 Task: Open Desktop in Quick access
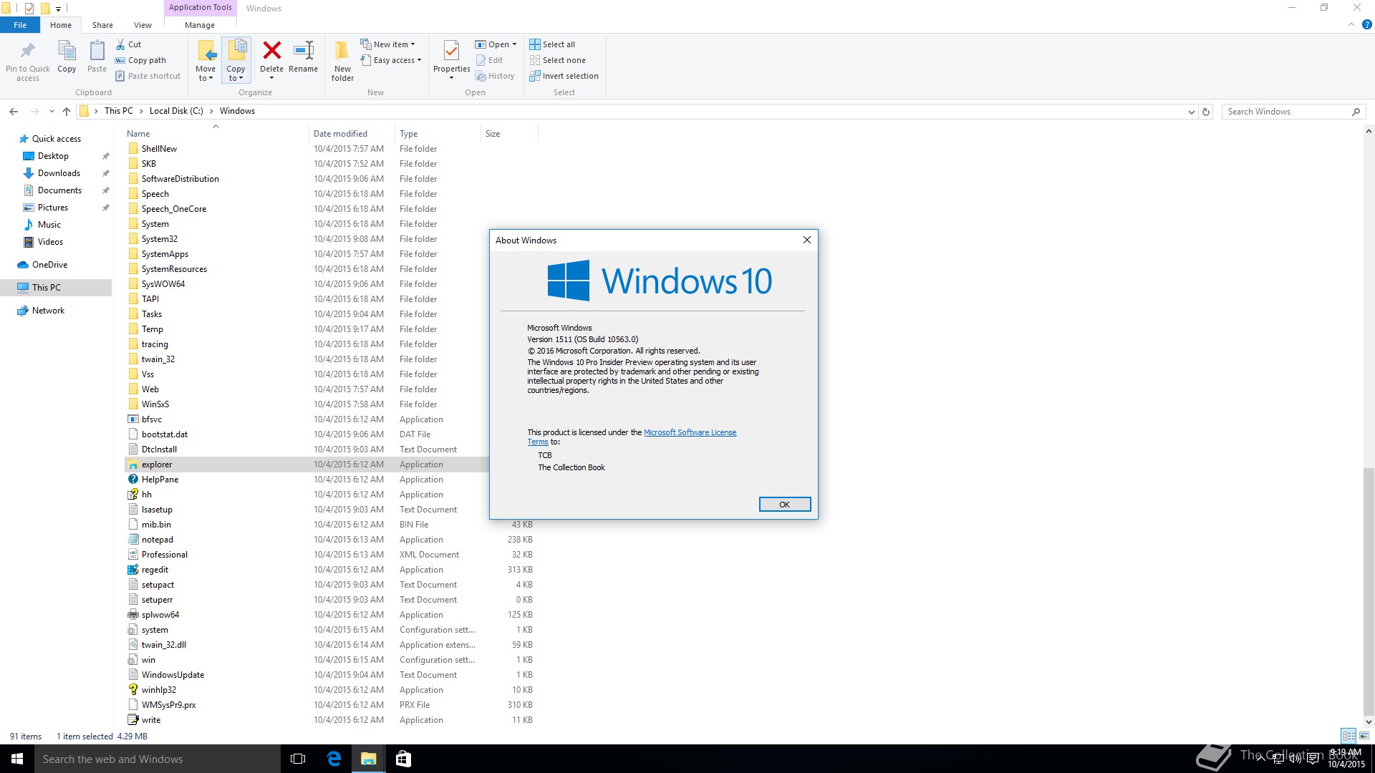pos(53,156)
